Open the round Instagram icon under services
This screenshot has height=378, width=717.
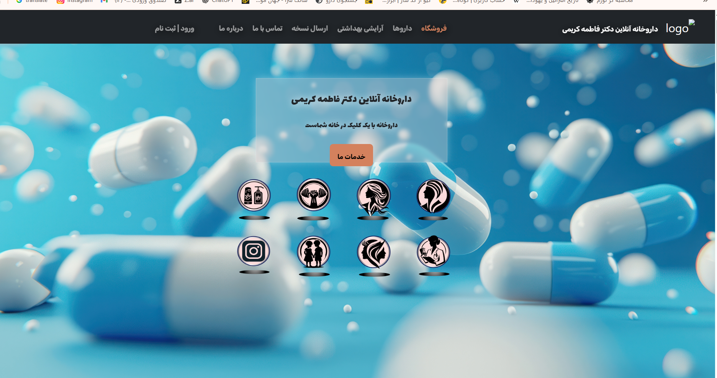pos(254,251)
